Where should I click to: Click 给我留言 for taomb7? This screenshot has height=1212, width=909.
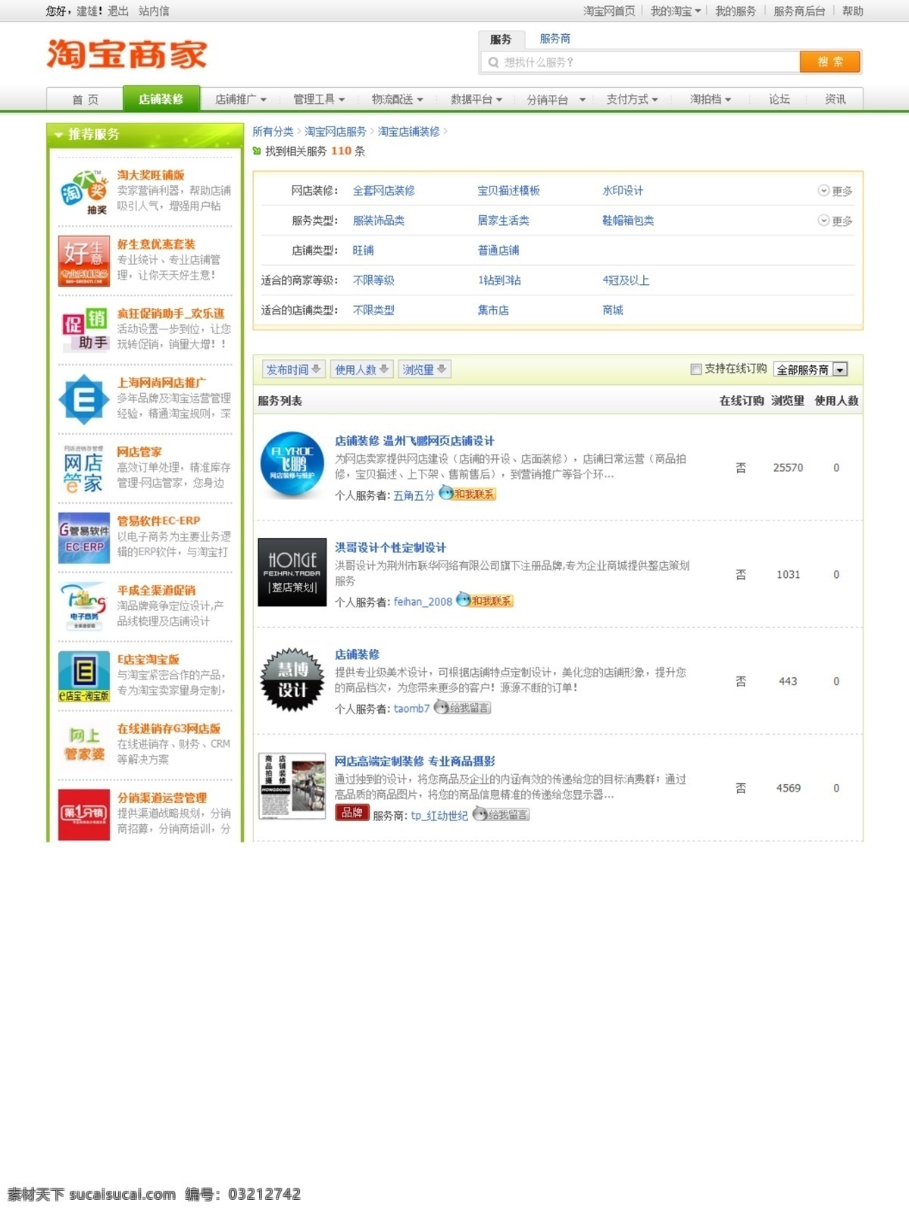click(462, 708)
